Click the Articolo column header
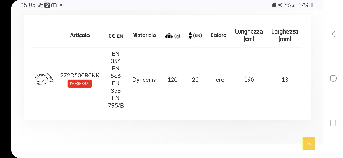343x158 pixels. click(x=80, y=36)
